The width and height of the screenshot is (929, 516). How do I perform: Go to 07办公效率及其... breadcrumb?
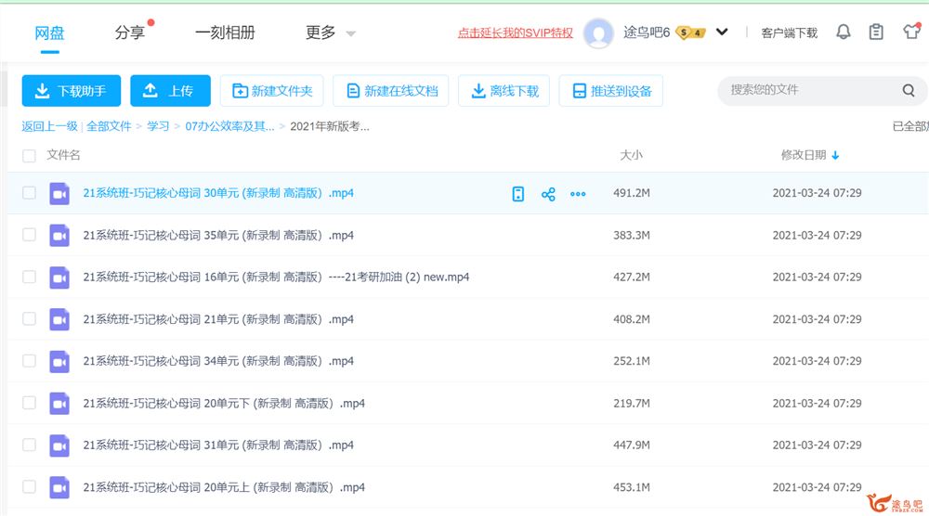[x=229, y=126]
